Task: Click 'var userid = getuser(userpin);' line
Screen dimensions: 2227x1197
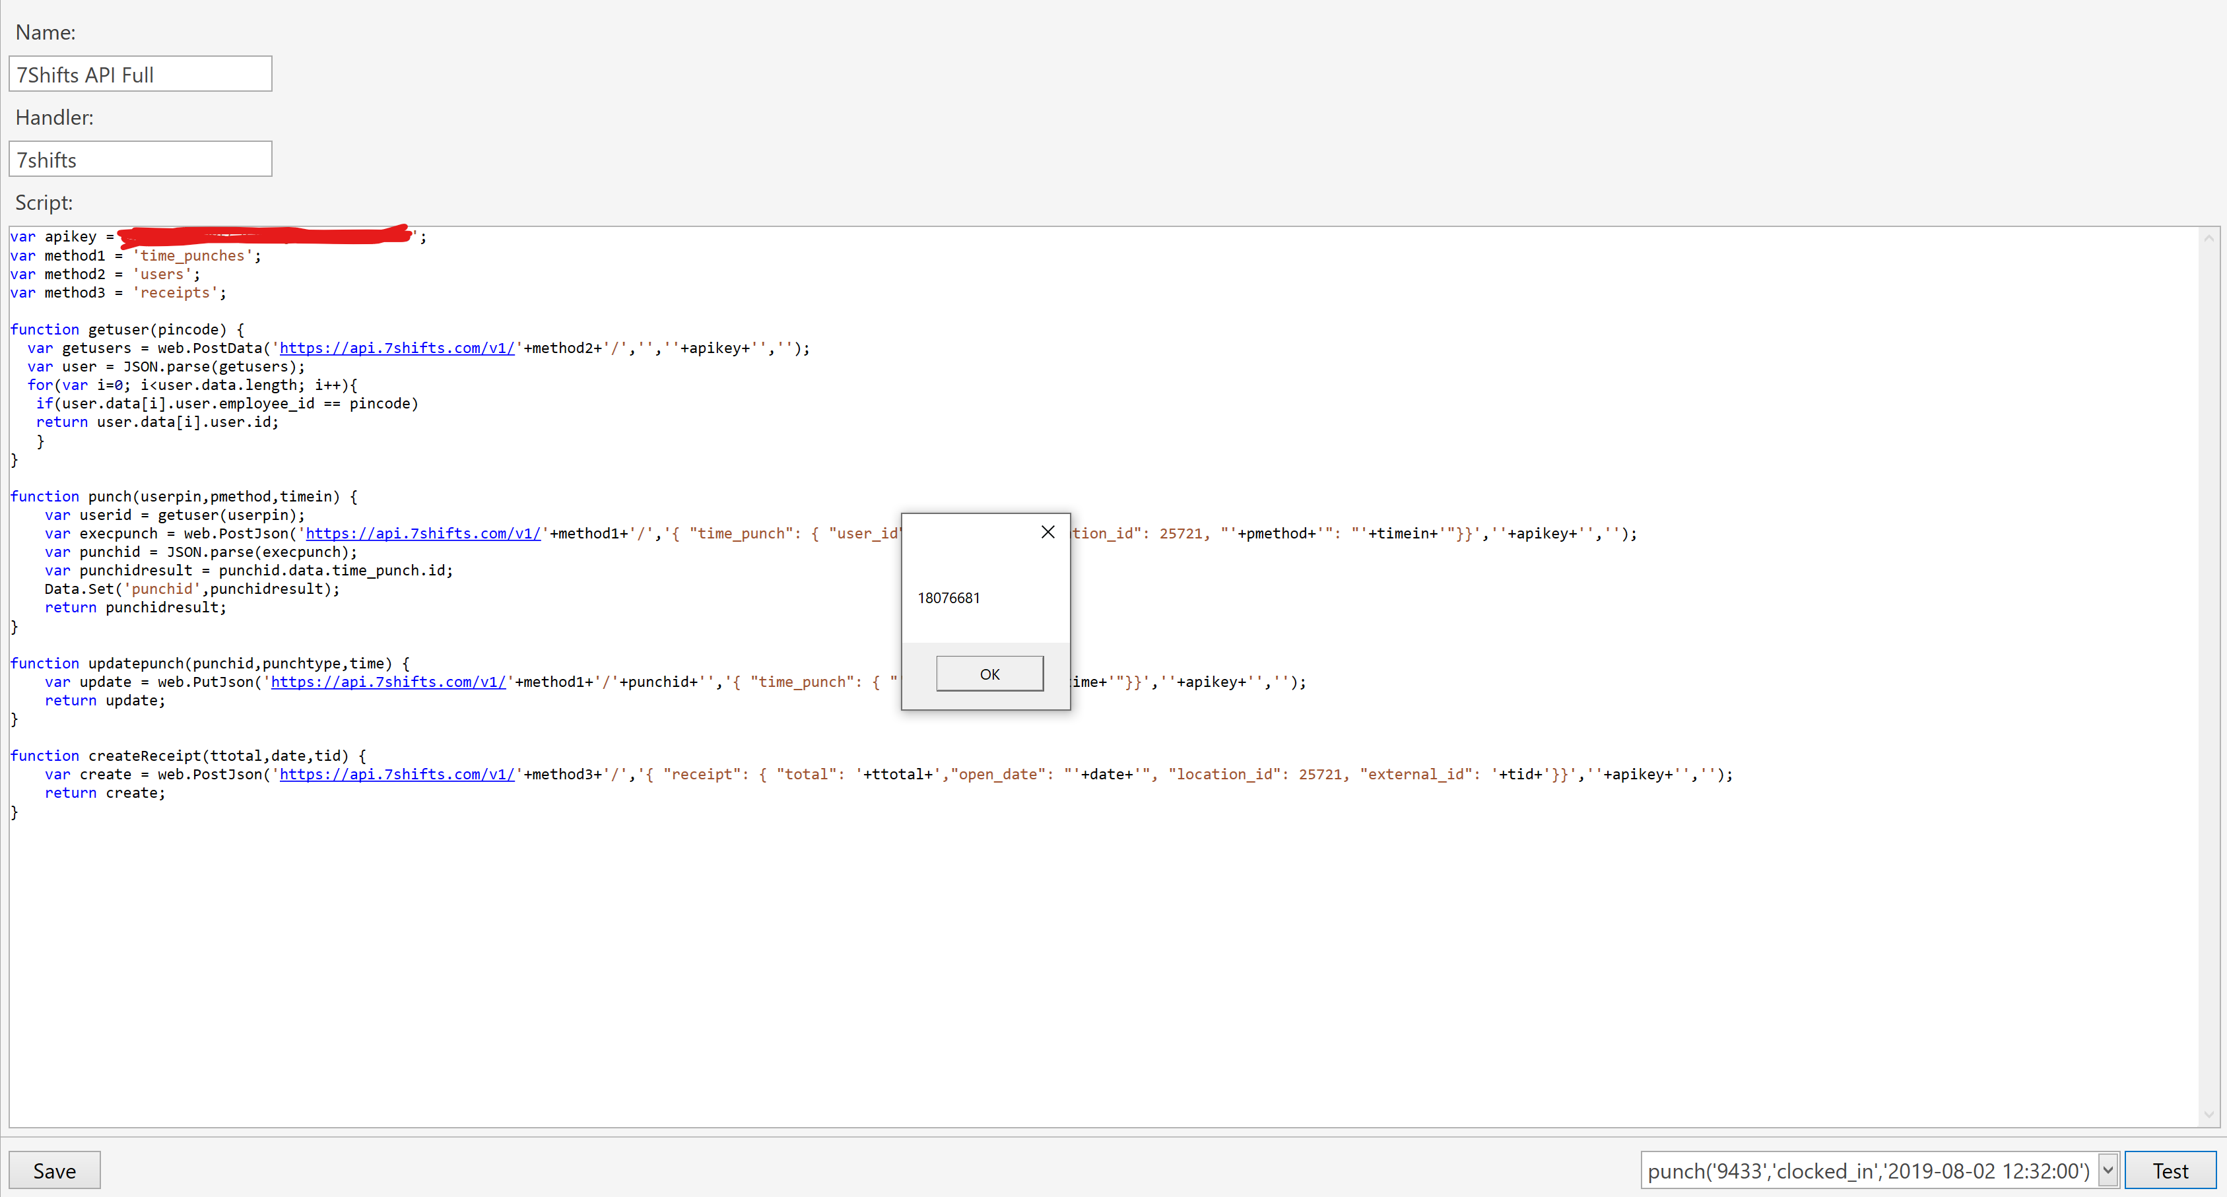Action: [x=175, y=515]
